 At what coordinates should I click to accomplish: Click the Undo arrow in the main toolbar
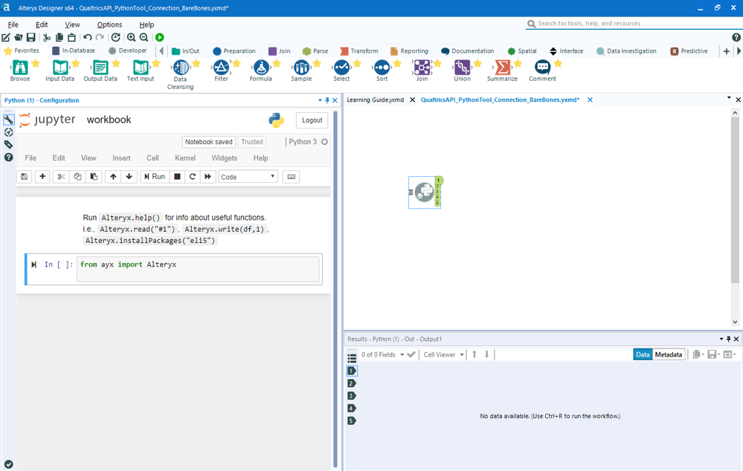tap(87, 37)
